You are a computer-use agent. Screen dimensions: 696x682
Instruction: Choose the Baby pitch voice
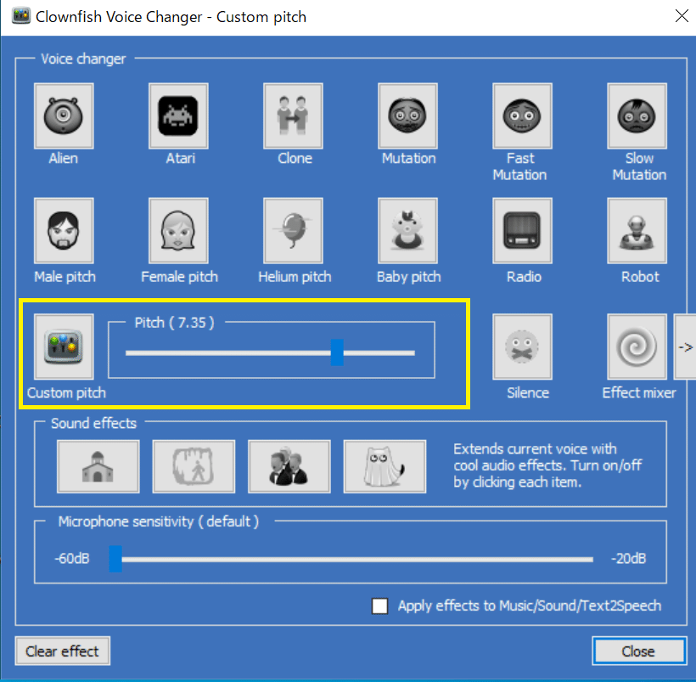(407, 231)
